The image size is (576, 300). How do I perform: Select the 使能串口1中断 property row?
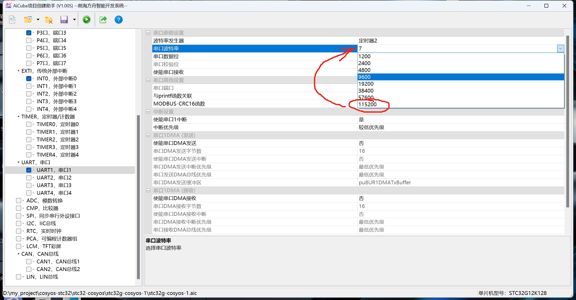click(358, 119)
